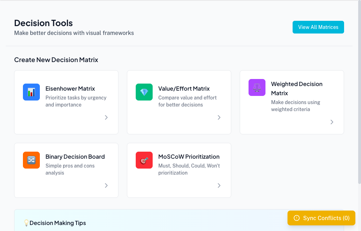Open the Sync Conflicts (0) button
This screenshot has width=361, height=231.
(x=321, y=218)
